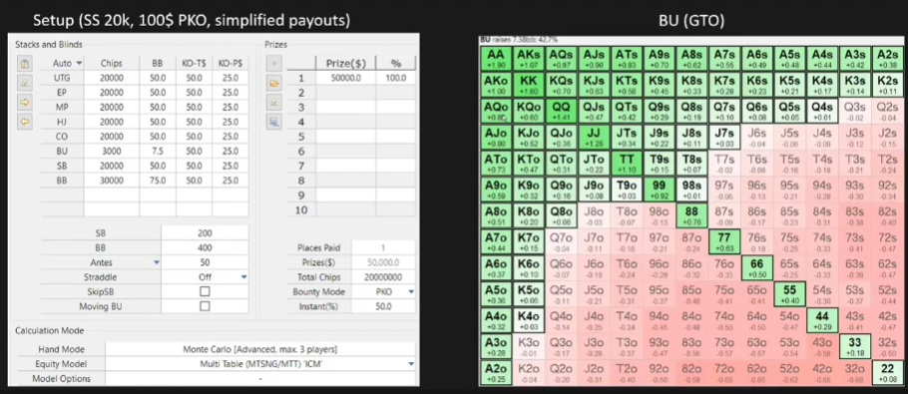The image size is (908, 394).
Task: Click the SB value 200 field
Action: coord(205,233)
